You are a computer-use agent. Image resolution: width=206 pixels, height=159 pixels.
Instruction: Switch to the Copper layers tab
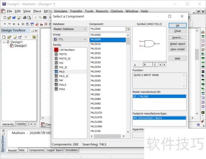pyautogui.click(x=55, y=150)
